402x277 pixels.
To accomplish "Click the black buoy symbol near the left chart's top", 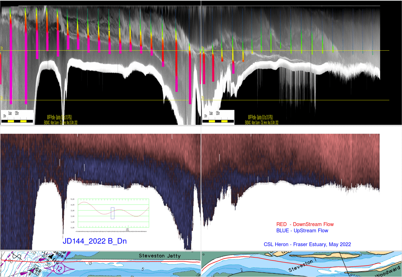I will coord(51,256).
